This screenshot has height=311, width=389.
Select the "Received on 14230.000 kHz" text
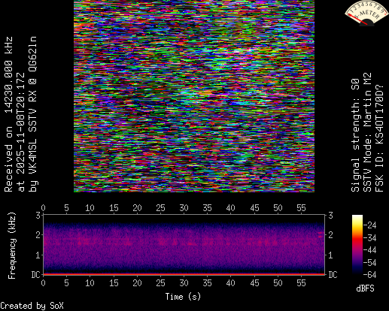click(x=9, y=114)
